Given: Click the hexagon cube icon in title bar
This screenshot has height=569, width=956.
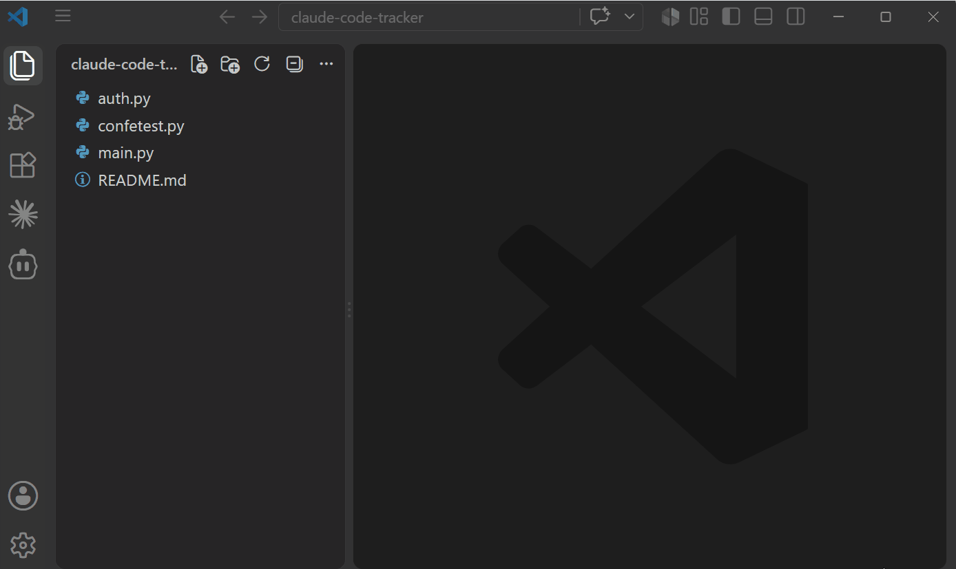Looking at the screenshot, I should [670, 17].
